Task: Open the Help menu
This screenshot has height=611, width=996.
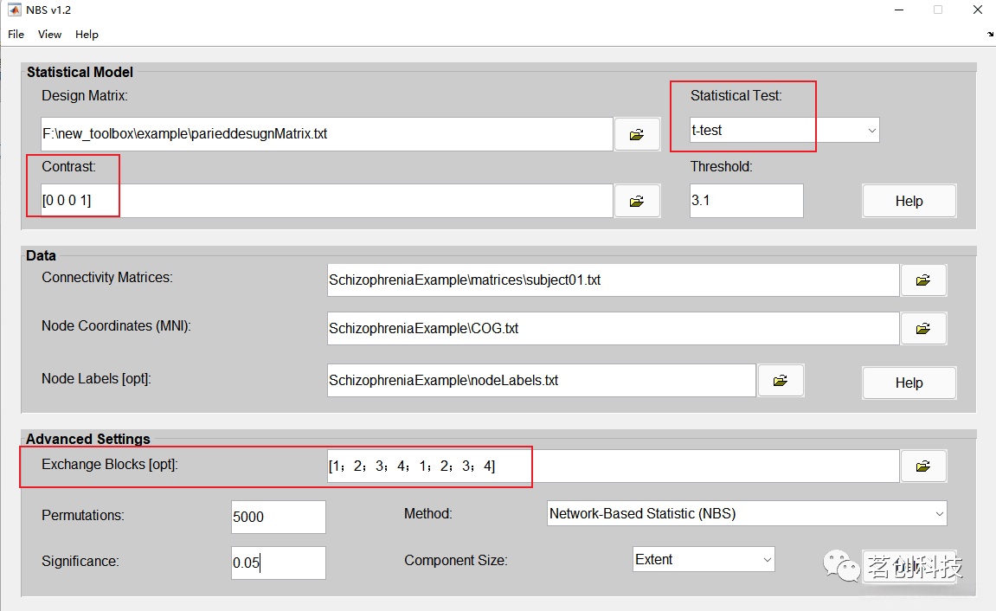Action: point(87,35)
